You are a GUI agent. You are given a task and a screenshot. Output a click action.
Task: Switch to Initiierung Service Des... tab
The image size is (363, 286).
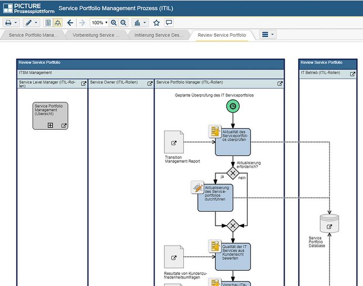click(159, 35)
